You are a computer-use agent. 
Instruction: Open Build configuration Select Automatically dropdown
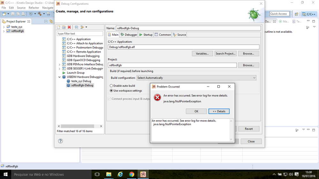coord(196,78)
